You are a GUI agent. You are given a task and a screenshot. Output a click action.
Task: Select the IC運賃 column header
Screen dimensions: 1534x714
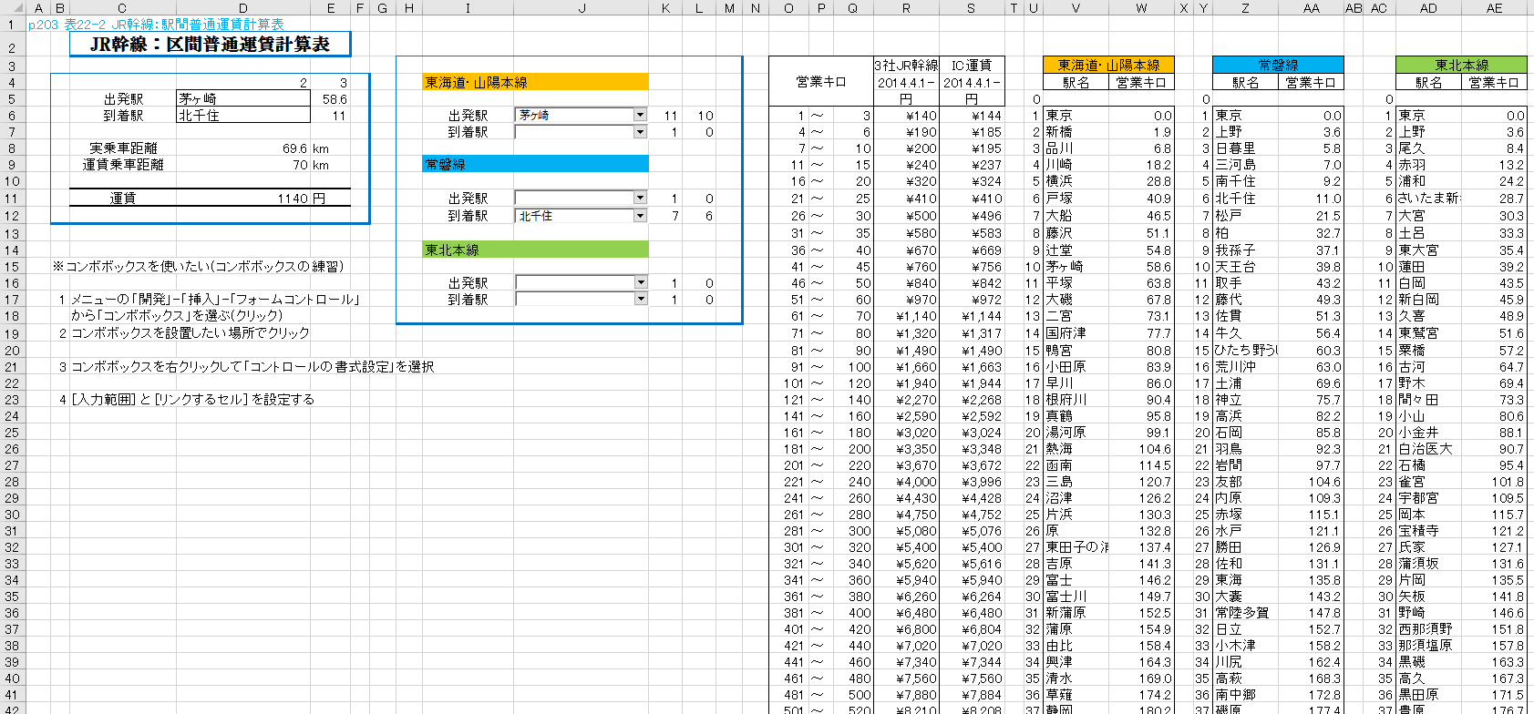[x=971, y=65]
